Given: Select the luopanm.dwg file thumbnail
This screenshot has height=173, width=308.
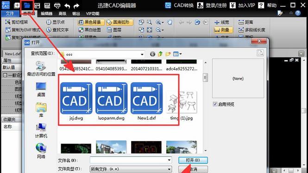Looking at the screenshot, I should point(111,101).
